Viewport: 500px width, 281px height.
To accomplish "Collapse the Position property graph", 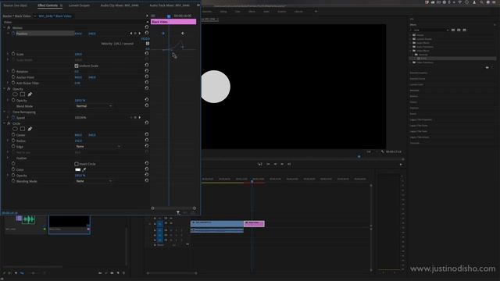I will (8, 34).
